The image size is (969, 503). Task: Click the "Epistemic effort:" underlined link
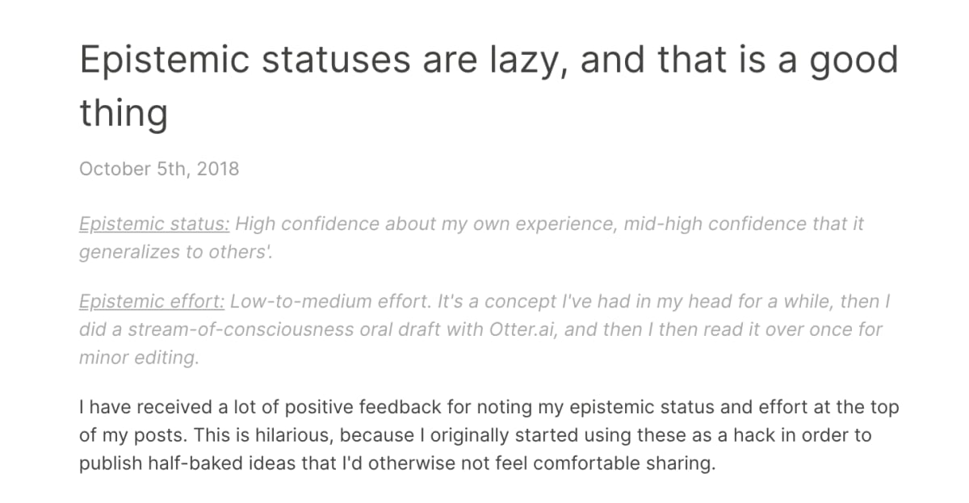[152, 302]
